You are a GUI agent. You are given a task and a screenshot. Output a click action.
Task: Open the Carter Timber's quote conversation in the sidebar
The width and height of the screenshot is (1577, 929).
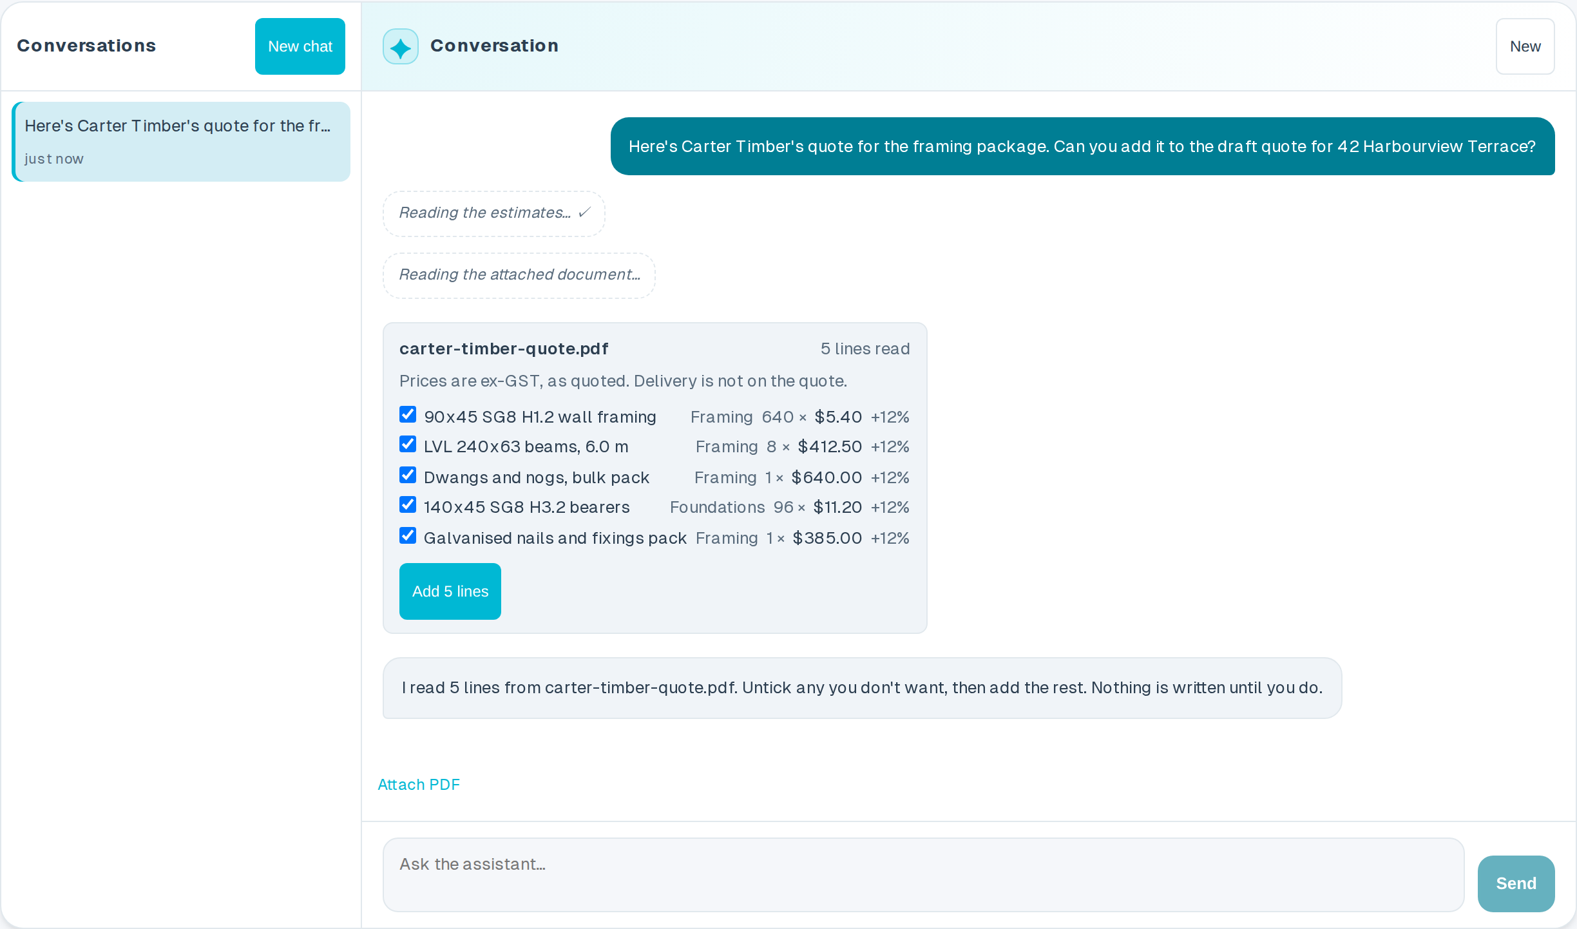point(181,142)
